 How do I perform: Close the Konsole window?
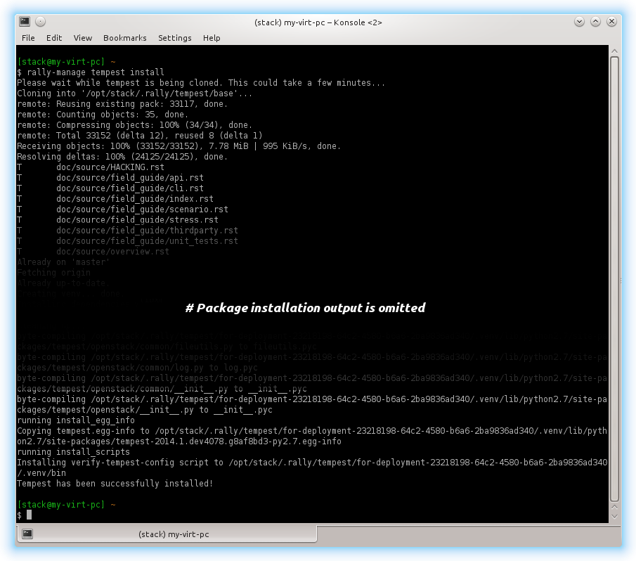(x=611, y=22)
